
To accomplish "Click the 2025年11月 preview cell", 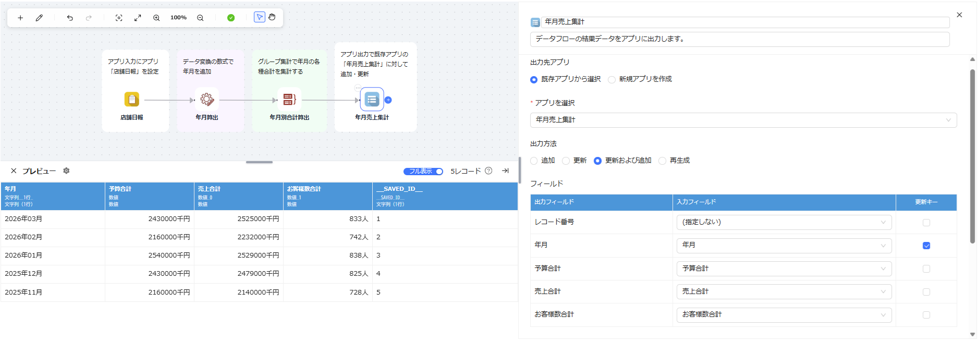I will pyautogui.click(x=53, y=293).
